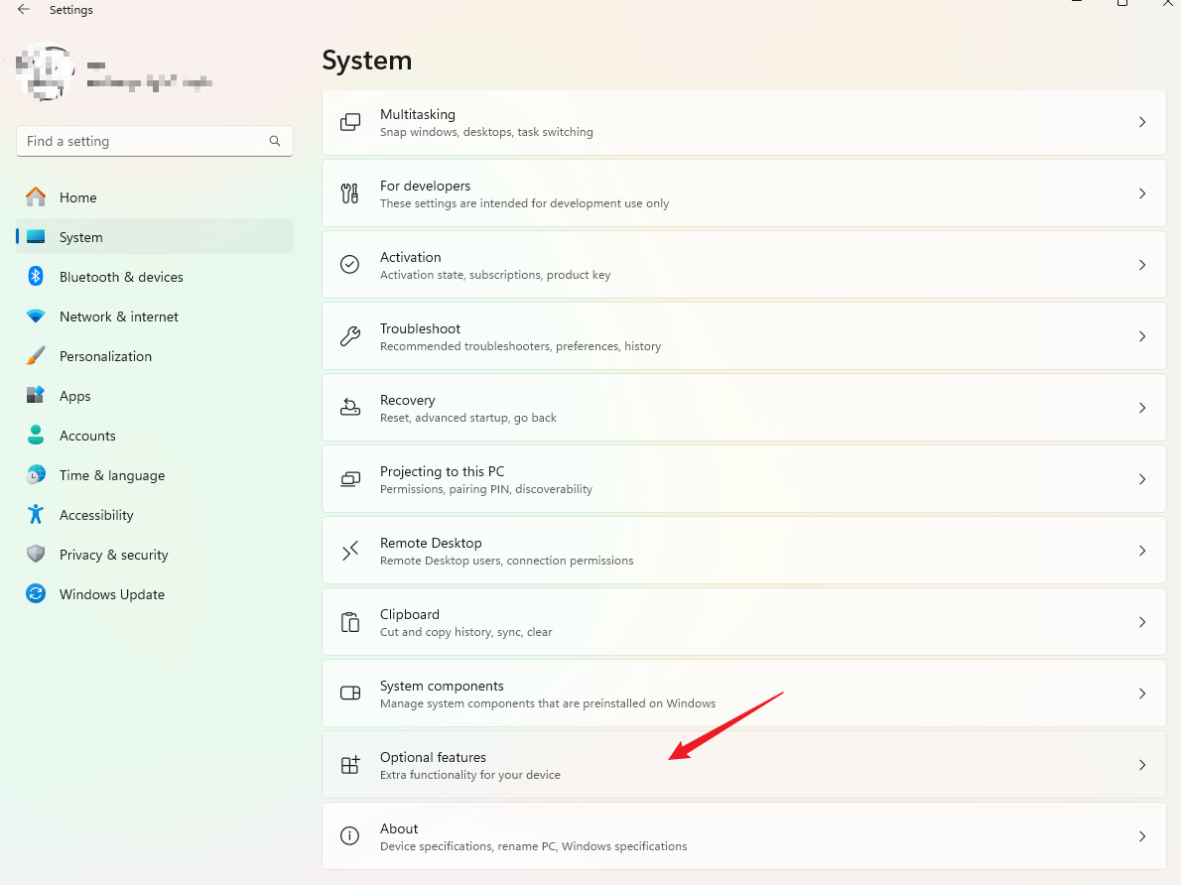Click the back arrow in Settings header
The height and width of the screenshot is (885, 1181).
tap(24, 10)
